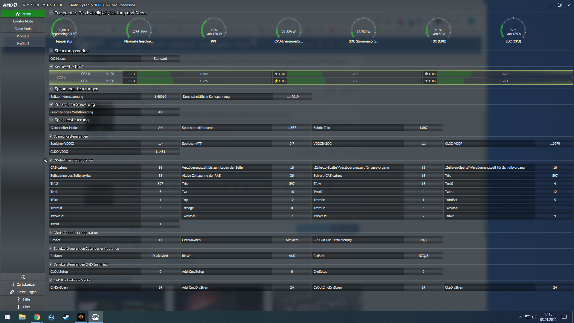Collapse the DRAM-Timingkonfiguration section
The width and height of the screenshot is (574, 323).
[51, 160]
